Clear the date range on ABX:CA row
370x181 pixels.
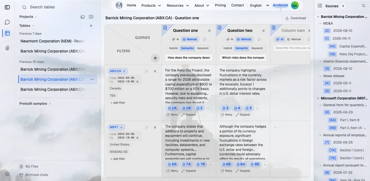(137, 82)
